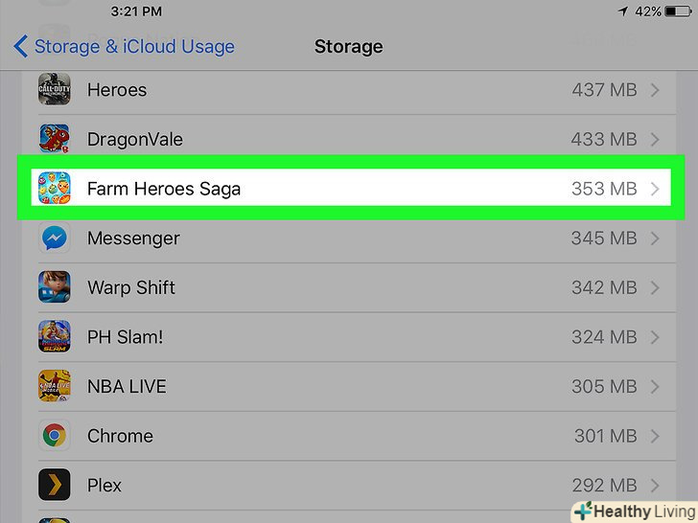Open the chevron next to Heroes 437 MB

coord(656,90)
